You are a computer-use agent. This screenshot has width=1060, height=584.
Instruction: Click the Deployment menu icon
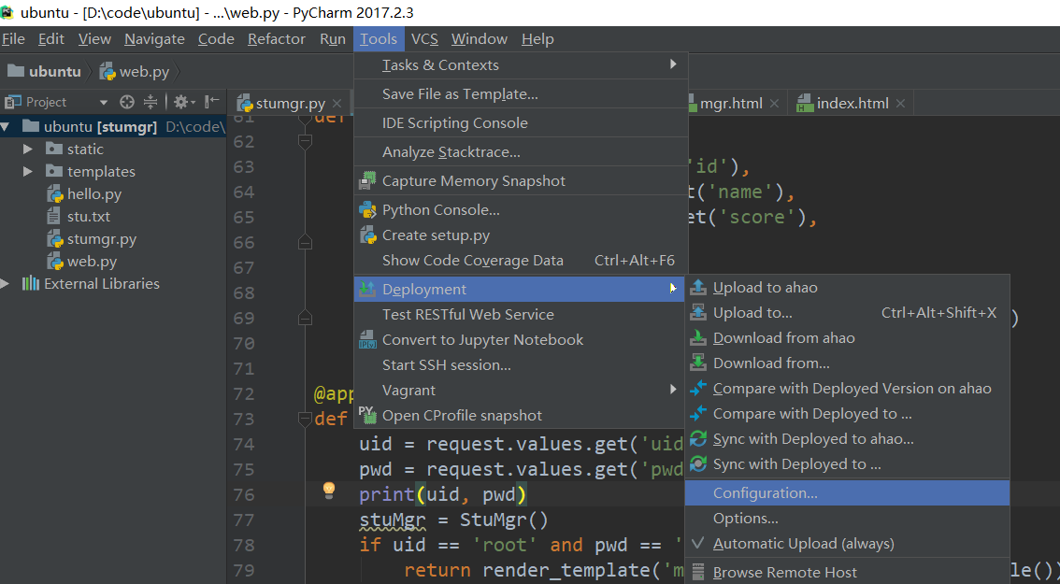tap(367, 289)
